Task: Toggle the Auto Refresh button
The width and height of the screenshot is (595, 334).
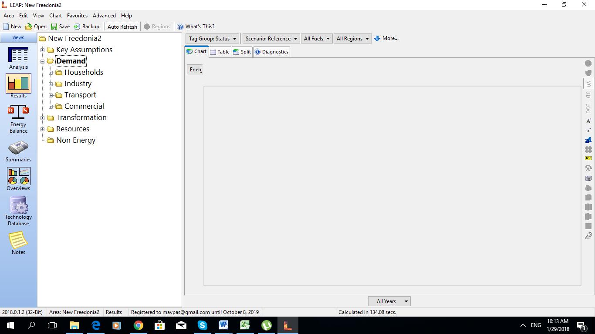Action: pos(122,27)
